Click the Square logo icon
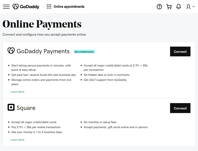Screen dimensions: 198x151 (x=11, y=108)
